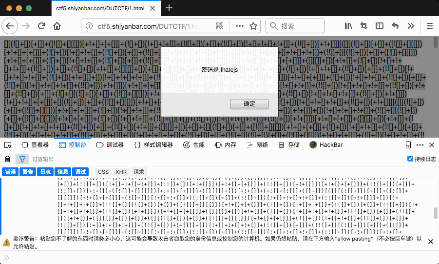
Task: Activate the element picker tool
Action: 8,145
